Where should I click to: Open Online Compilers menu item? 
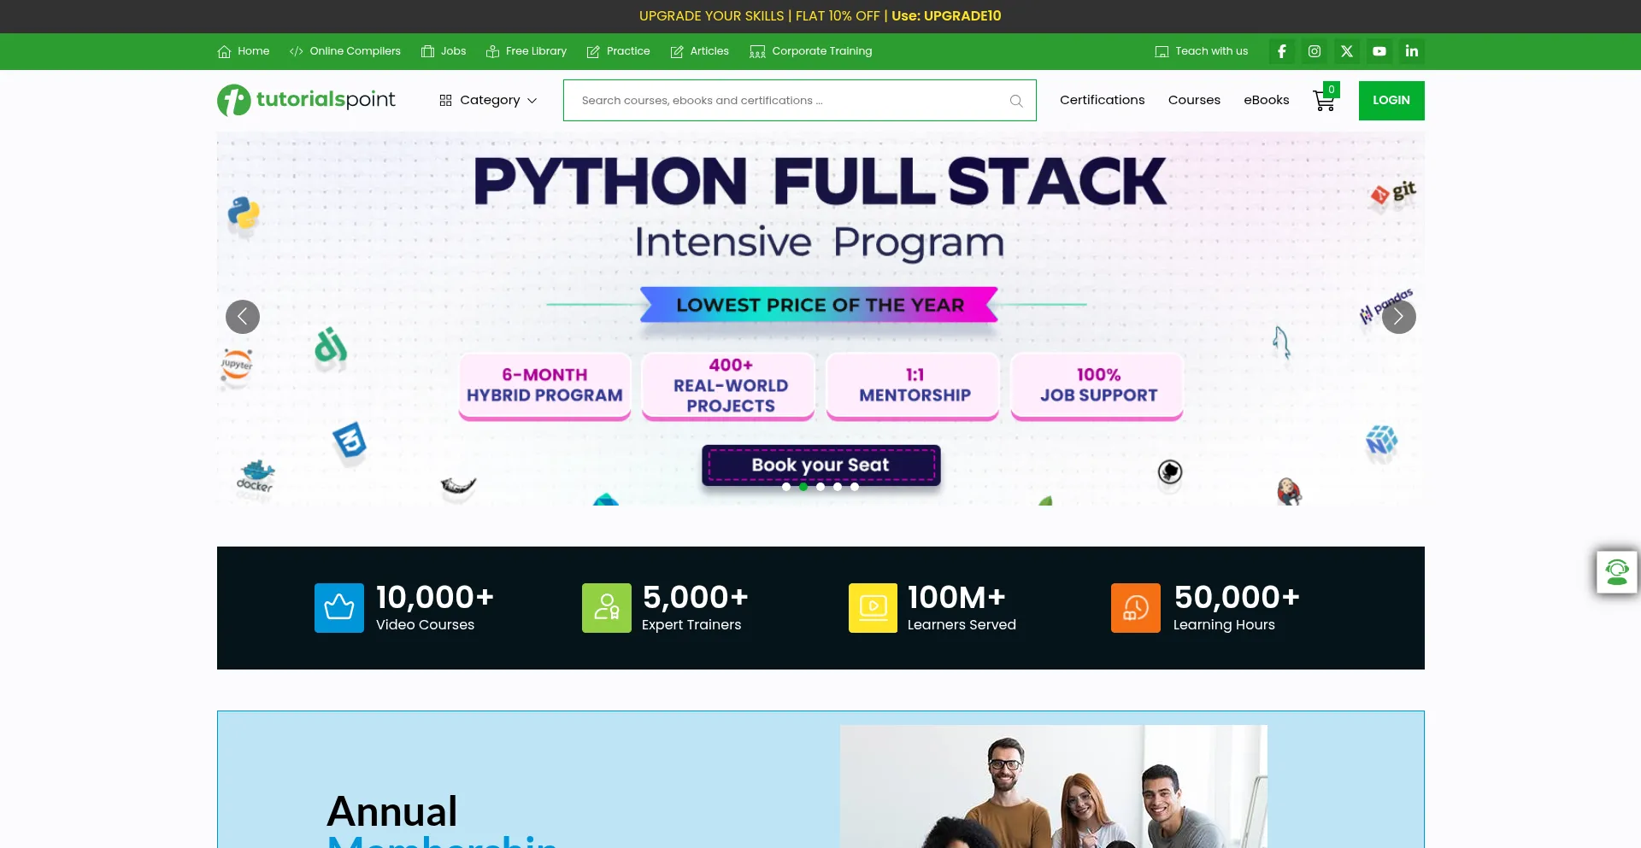coord(345,51)
